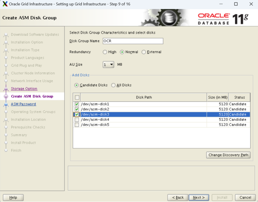258x202 pixels.
Task: Select the Candidate Disks option
Action: click(x=76, y=85)
